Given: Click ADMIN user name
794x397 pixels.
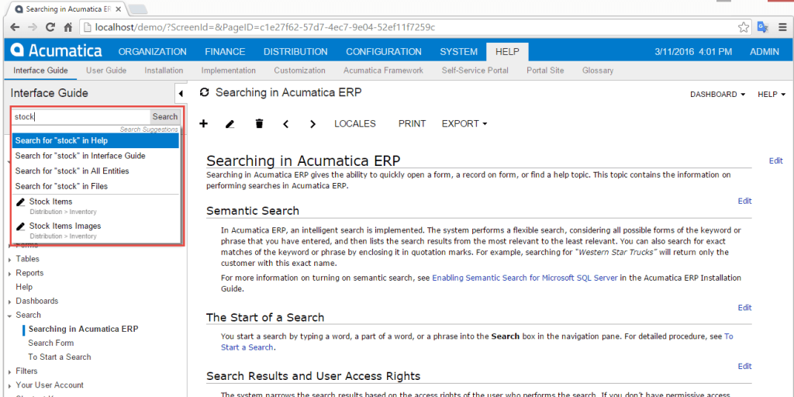Looking at the screenshot, I should [764, 52].
